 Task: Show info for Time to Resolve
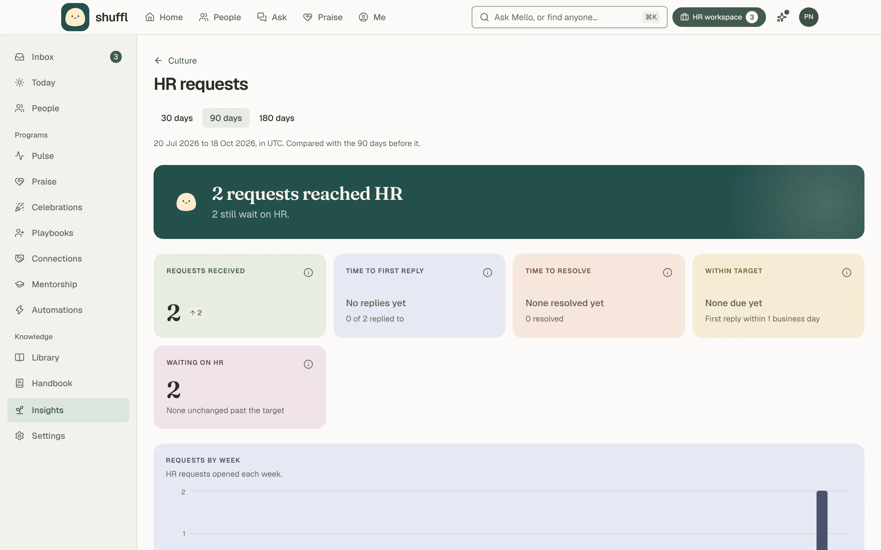point(667,273)
